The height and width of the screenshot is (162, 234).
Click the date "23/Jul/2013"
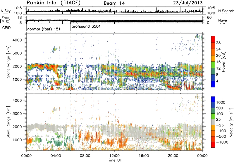coord(188,3)
